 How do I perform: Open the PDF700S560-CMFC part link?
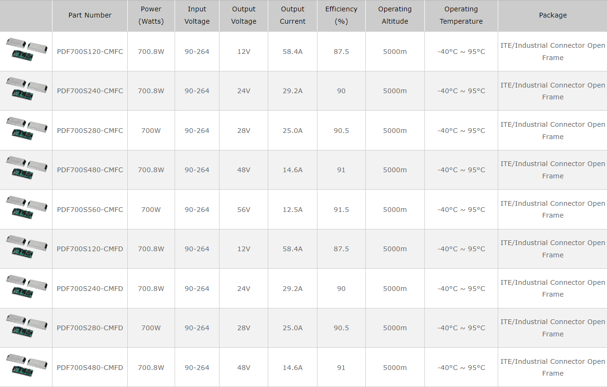(90, 210)
